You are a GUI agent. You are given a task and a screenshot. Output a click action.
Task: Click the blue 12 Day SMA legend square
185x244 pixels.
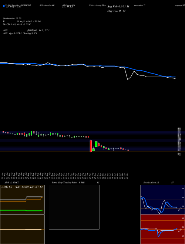click(x=4, y=6)
